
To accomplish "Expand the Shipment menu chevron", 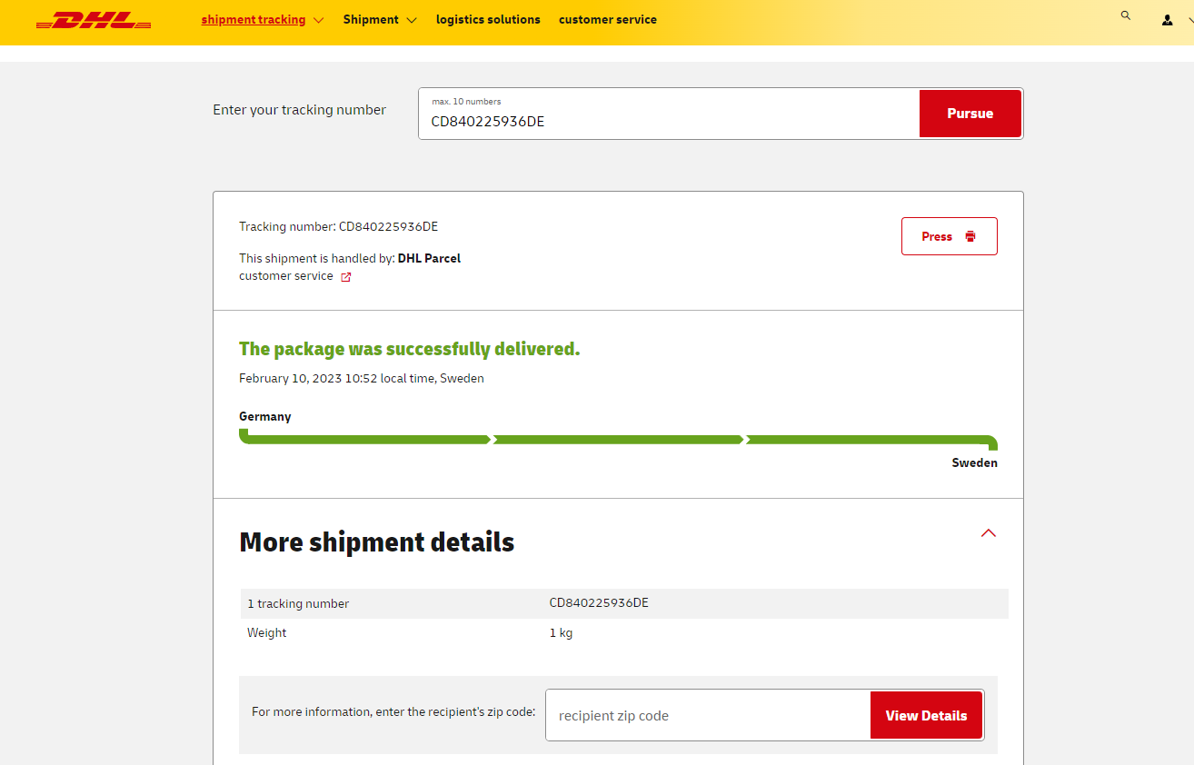I will pyautogui.click(x=412, y=20).
